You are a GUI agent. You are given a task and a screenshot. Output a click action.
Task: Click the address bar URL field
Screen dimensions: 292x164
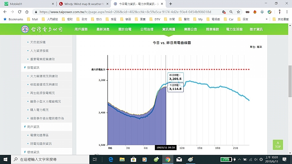click(125, 12)
